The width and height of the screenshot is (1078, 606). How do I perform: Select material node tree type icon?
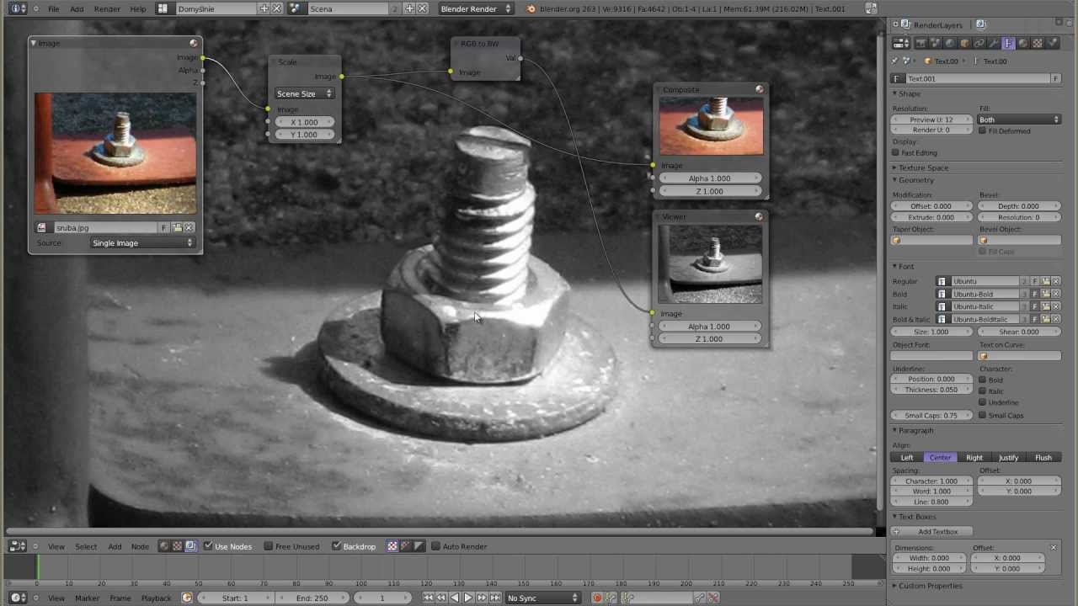coord(164,546)
